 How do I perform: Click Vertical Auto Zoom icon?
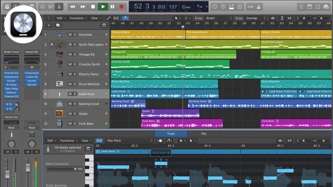pyautogui.click(x=282, y=18)
